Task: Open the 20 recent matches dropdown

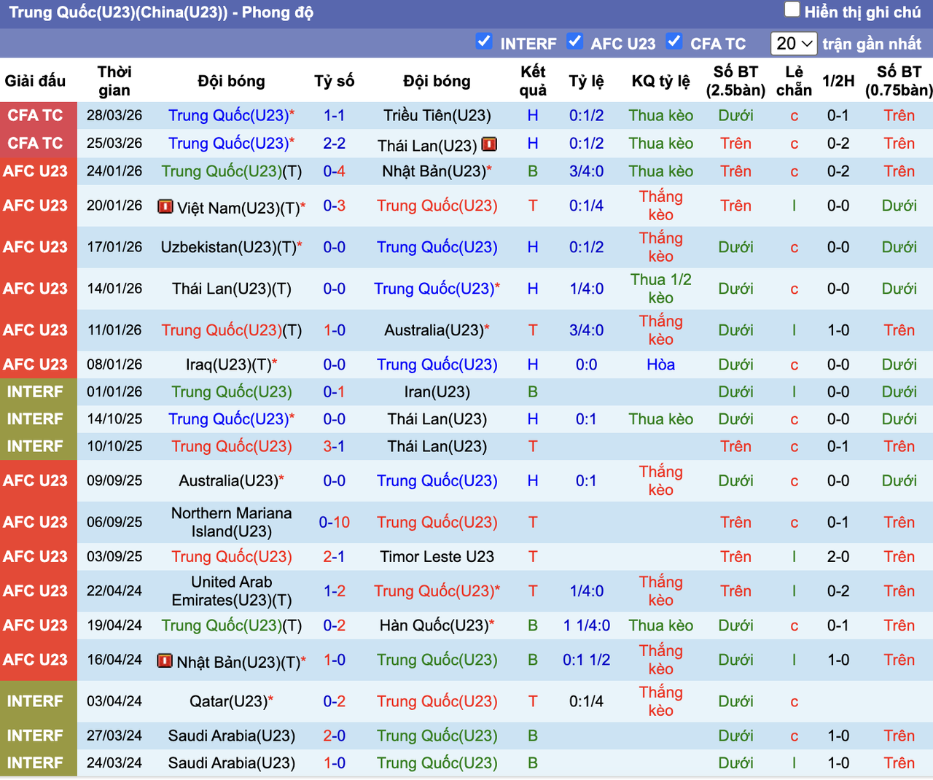Action: click(794, 44)
